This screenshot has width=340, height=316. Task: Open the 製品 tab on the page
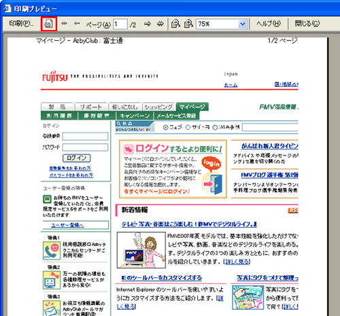point(57,107)
